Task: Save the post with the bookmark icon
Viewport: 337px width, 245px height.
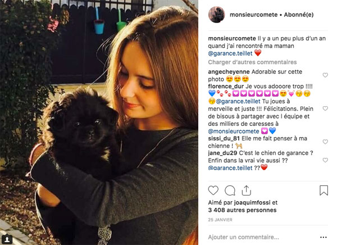Action: [324, 190]
